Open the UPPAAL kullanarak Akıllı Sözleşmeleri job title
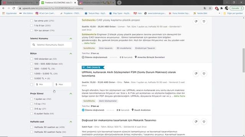The height and width of the screenshot is (137, 245). click(129, 74)
